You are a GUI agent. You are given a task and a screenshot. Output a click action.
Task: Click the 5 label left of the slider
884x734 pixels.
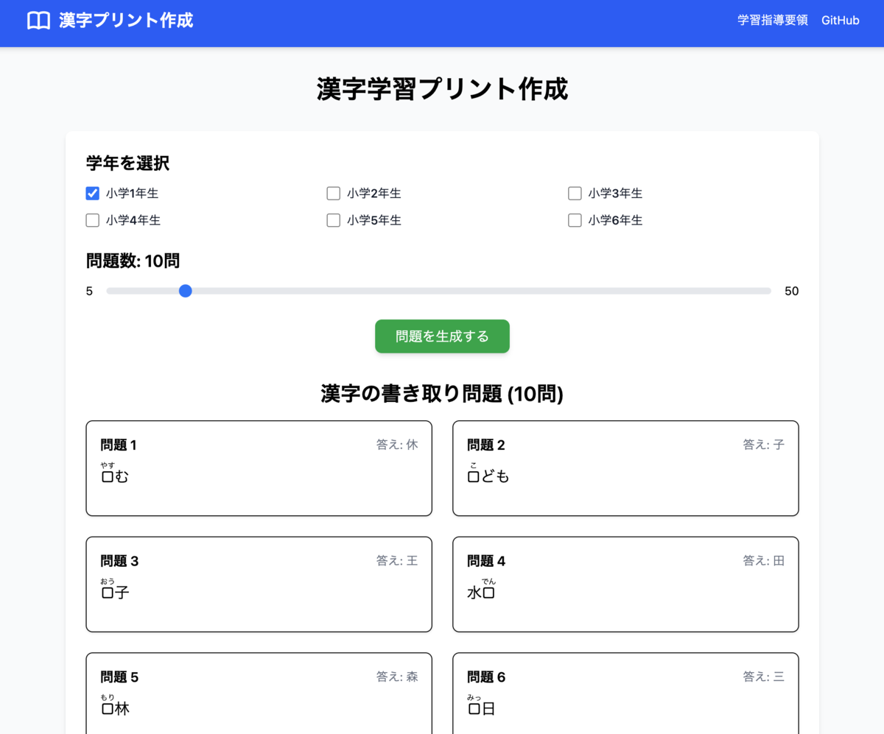pyautogui.click(x=89, y=291)
